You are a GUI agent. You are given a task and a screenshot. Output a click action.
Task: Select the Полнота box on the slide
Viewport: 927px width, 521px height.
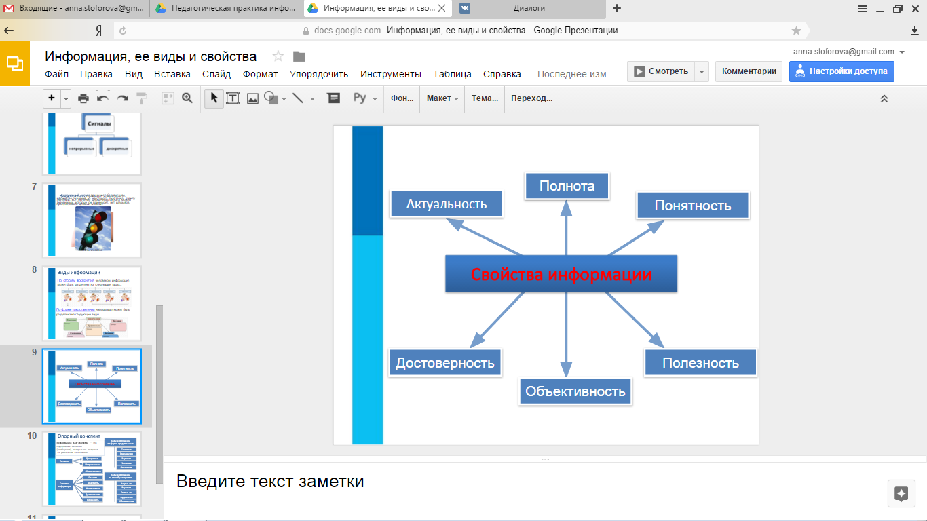pos(567,186)
